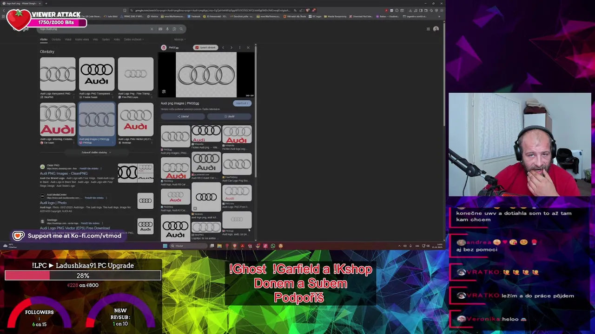Viewport: 595px width, 334px height.
Task: Switch to the Krátke videá tab
Action: pos(82,39)
